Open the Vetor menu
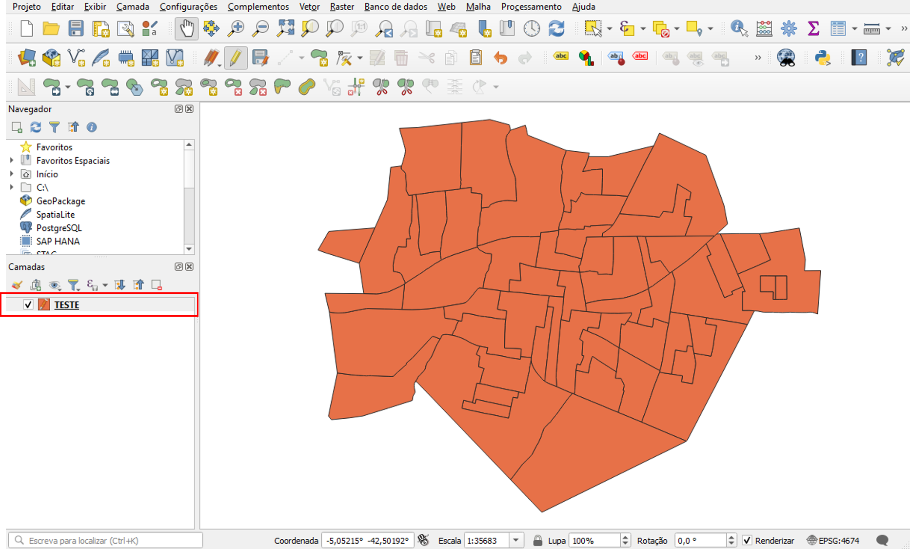This screenshot has height=549, width=910. [309, 7]
